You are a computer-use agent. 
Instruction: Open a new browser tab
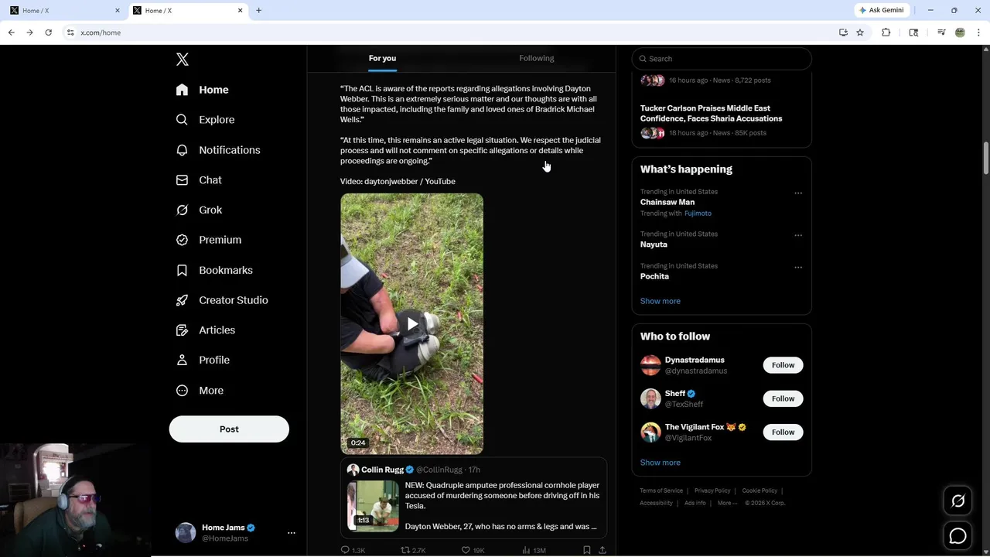click(258, 10)
